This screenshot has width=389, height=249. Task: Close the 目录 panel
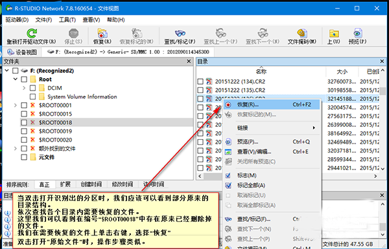tap(382, 61)
